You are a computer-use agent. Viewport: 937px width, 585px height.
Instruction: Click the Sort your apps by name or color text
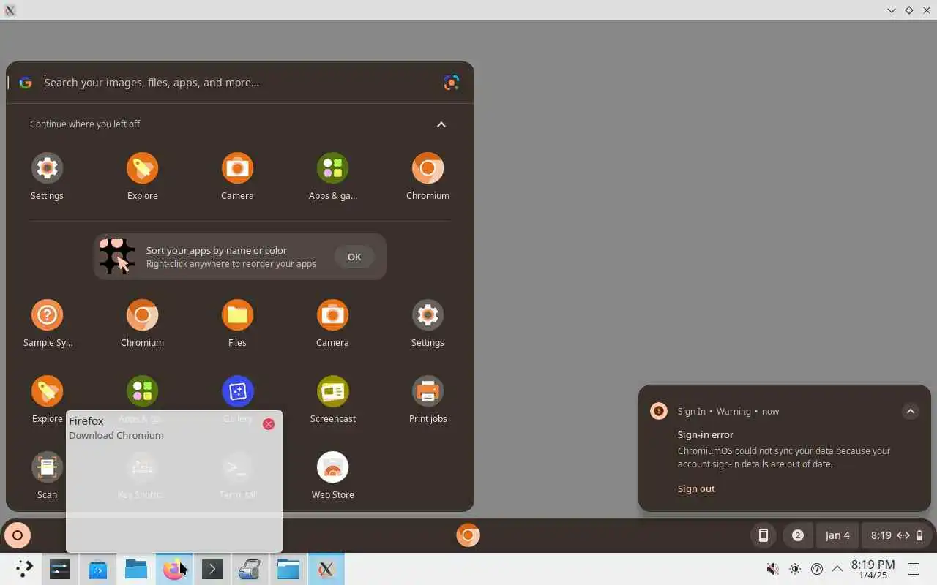[x=217, y=250]
